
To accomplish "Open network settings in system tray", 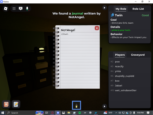I will (x=123, y=113).
